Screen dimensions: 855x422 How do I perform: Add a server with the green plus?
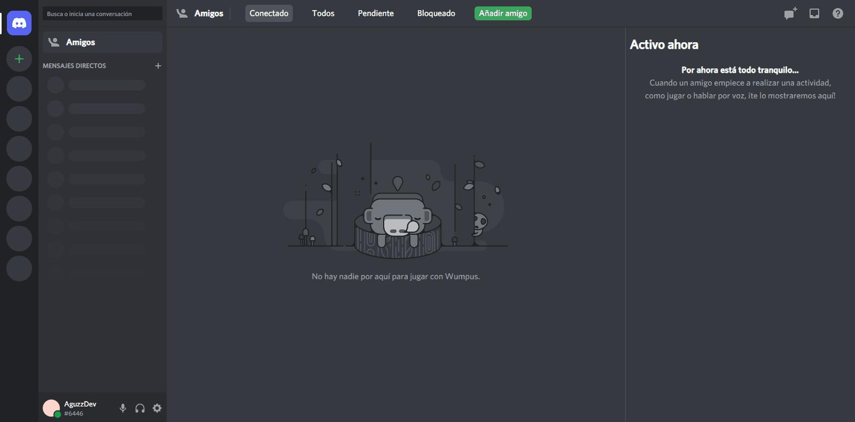click(19, 59)
